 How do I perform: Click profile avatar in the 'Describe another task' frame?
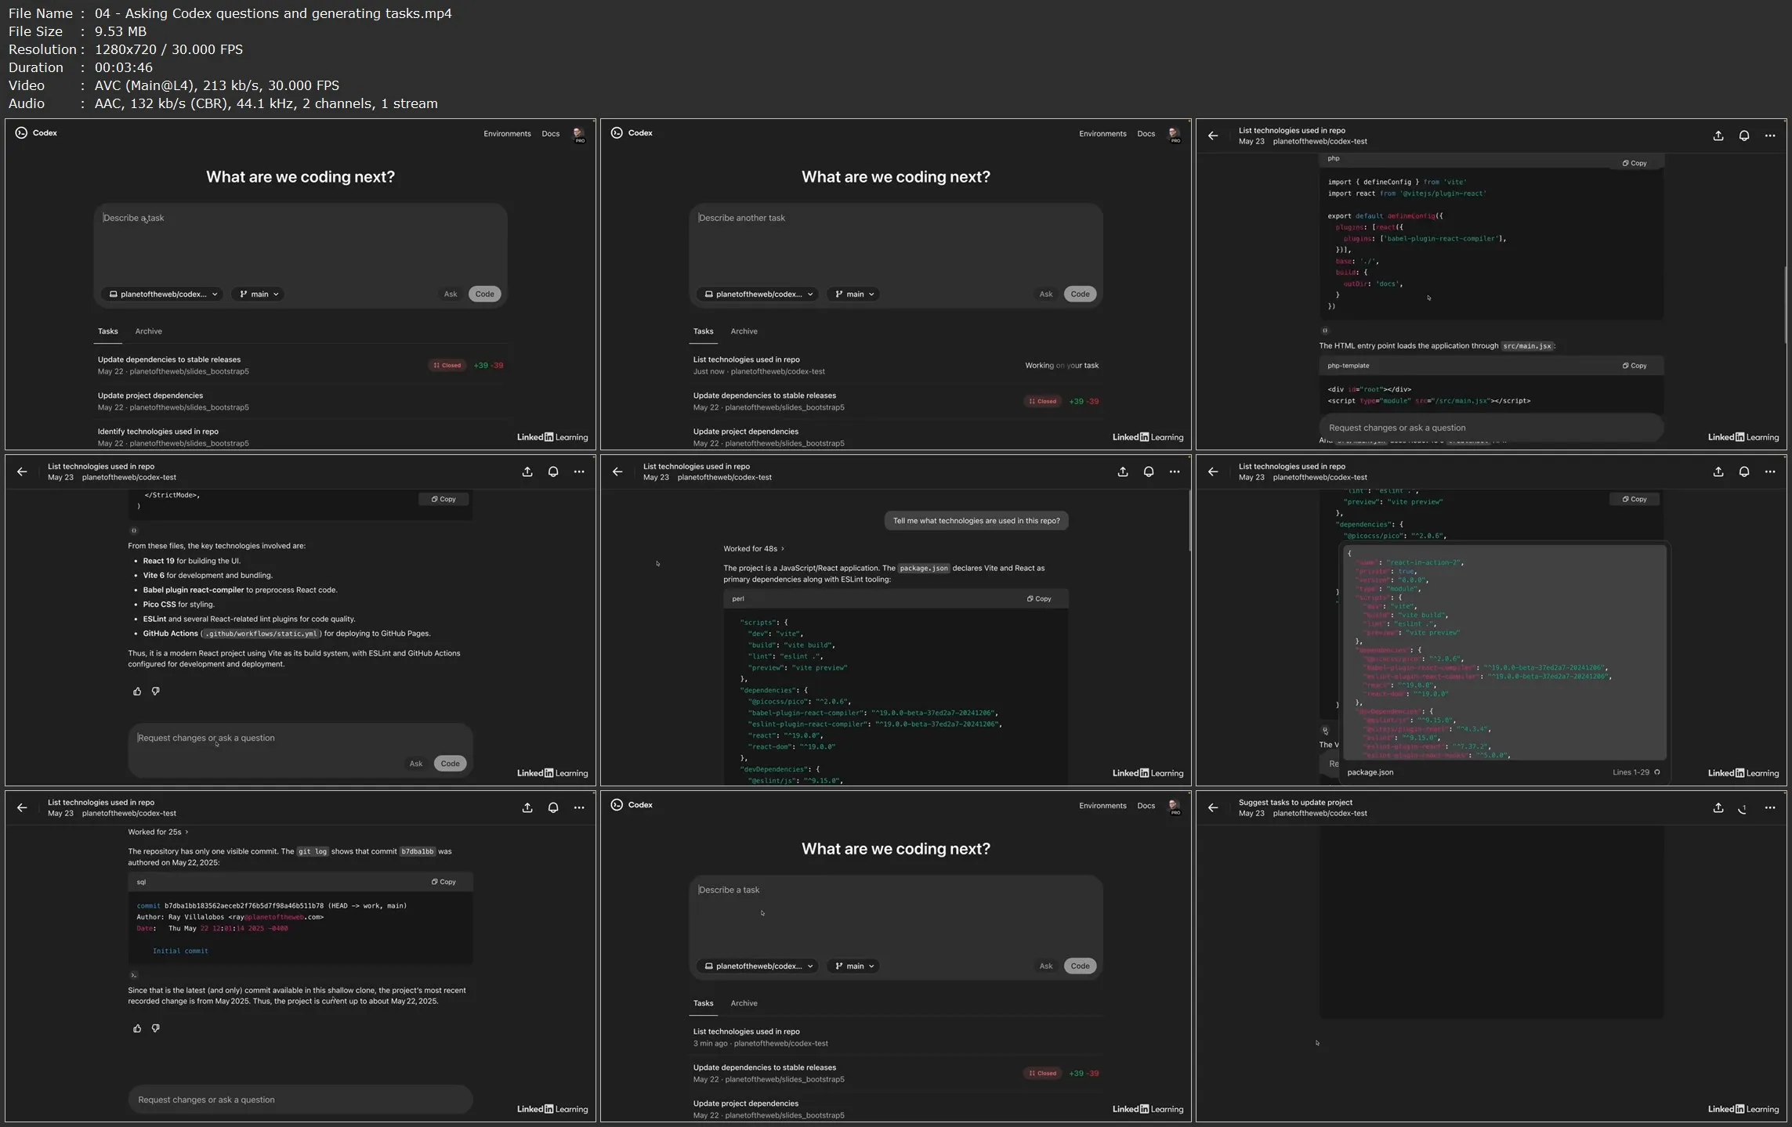pos(1174,134)
